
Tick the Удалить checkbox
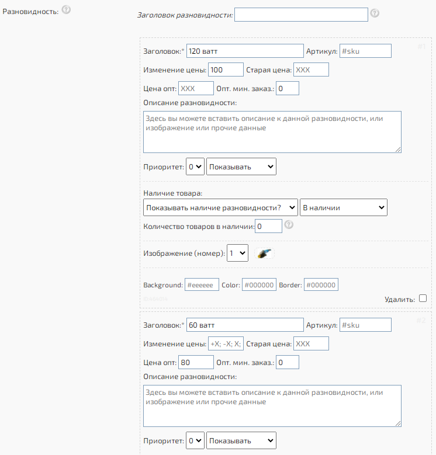(423, 298)
